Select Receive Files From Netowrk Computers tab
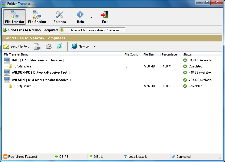 pyautogui.click(x=92, y=30)
